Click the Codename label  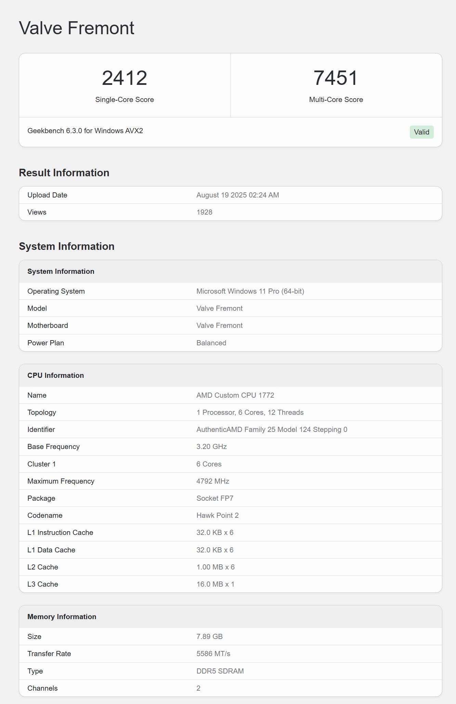pos(45,515)
